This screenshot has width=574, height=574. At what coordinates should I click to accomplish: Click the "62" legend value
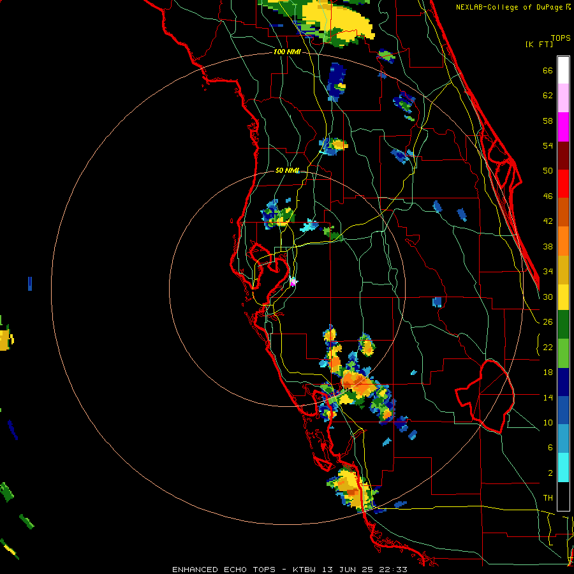[x=548, y=96]
